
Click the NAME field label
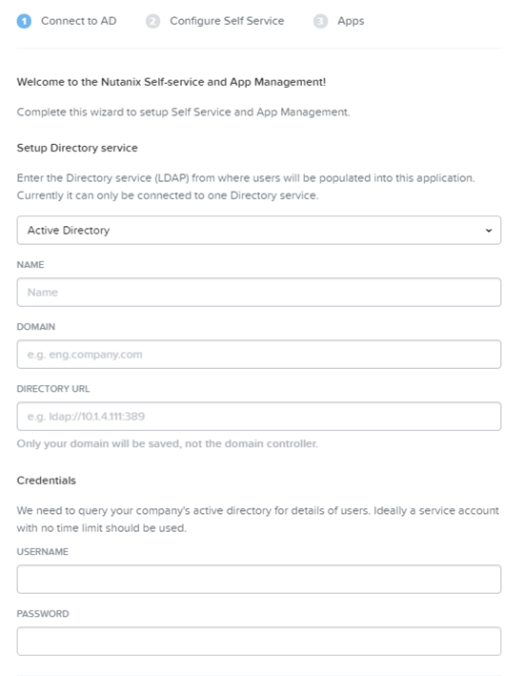coord(30,265)
